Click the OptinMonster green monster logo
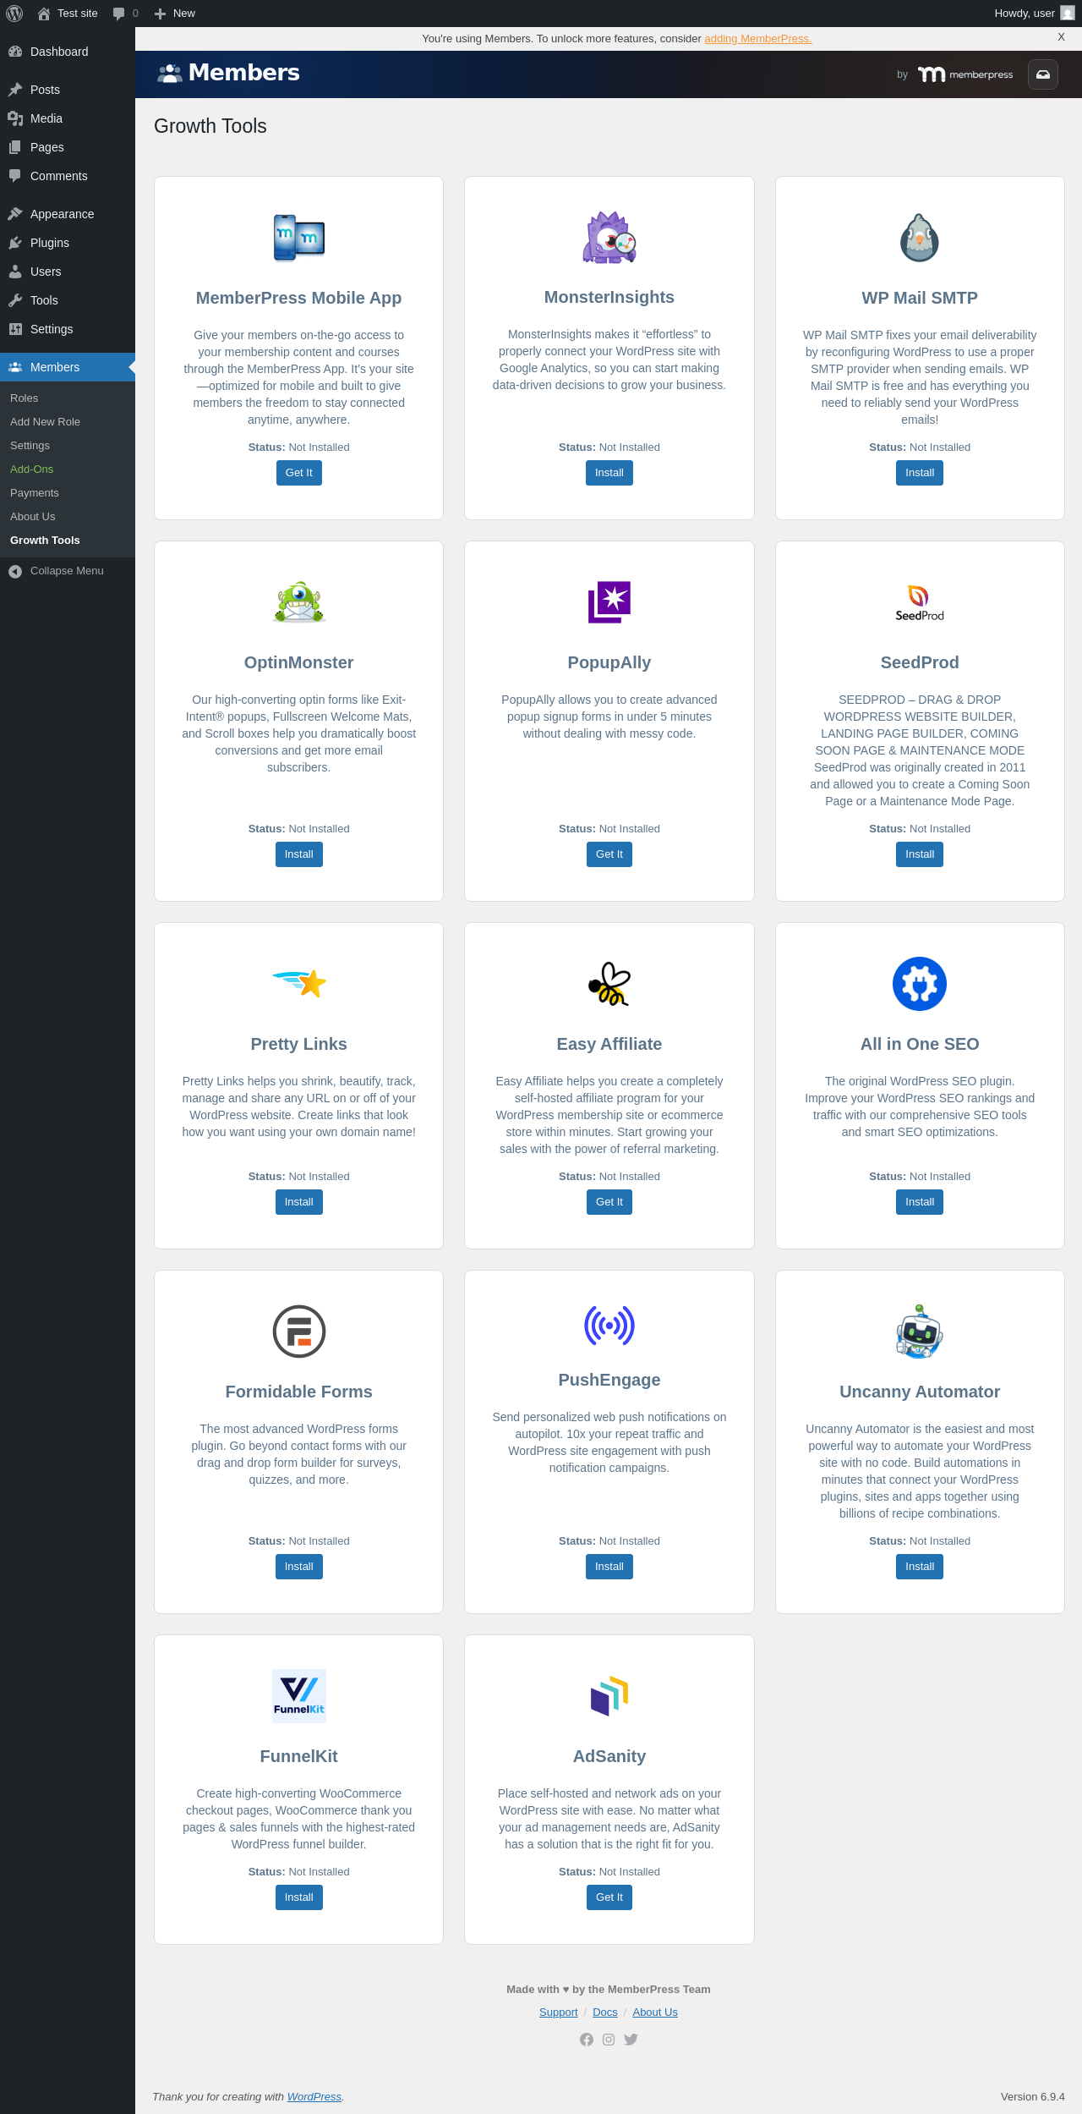The image size is (1082, 2114). pyautogui.click(x=299, y=602)
